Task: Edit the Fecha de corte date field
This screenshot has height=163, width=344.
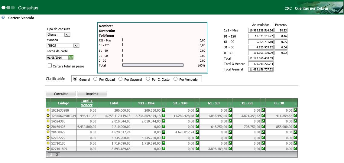Action: click(x=57, y=58)
